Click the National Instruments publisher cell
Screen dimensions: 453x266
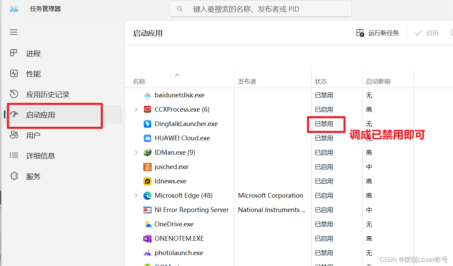click(x=272, y=210)
